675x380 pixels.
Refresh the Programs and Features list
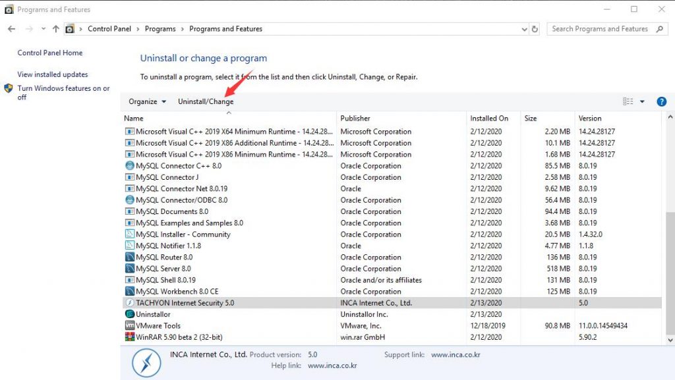click(535, 29)
